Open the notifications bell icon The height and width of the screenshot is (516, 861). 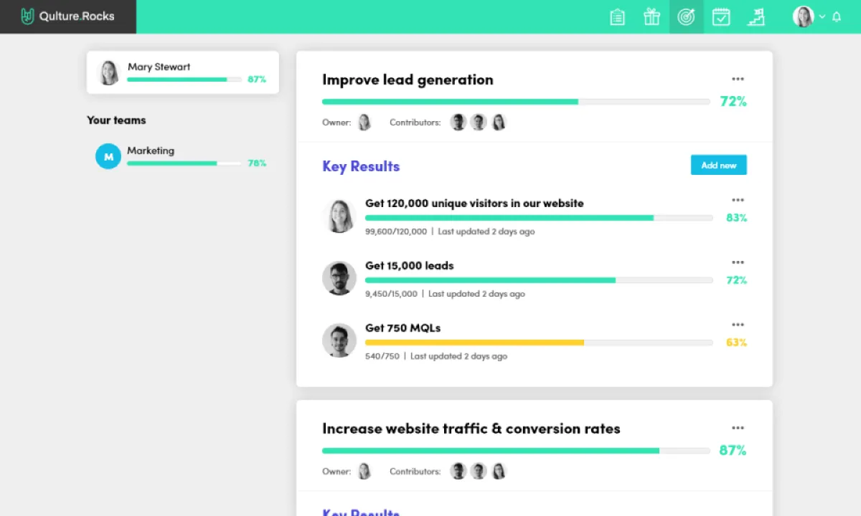837,16
